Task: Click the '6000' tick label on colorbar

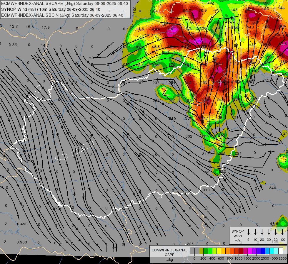Action: 283,258
